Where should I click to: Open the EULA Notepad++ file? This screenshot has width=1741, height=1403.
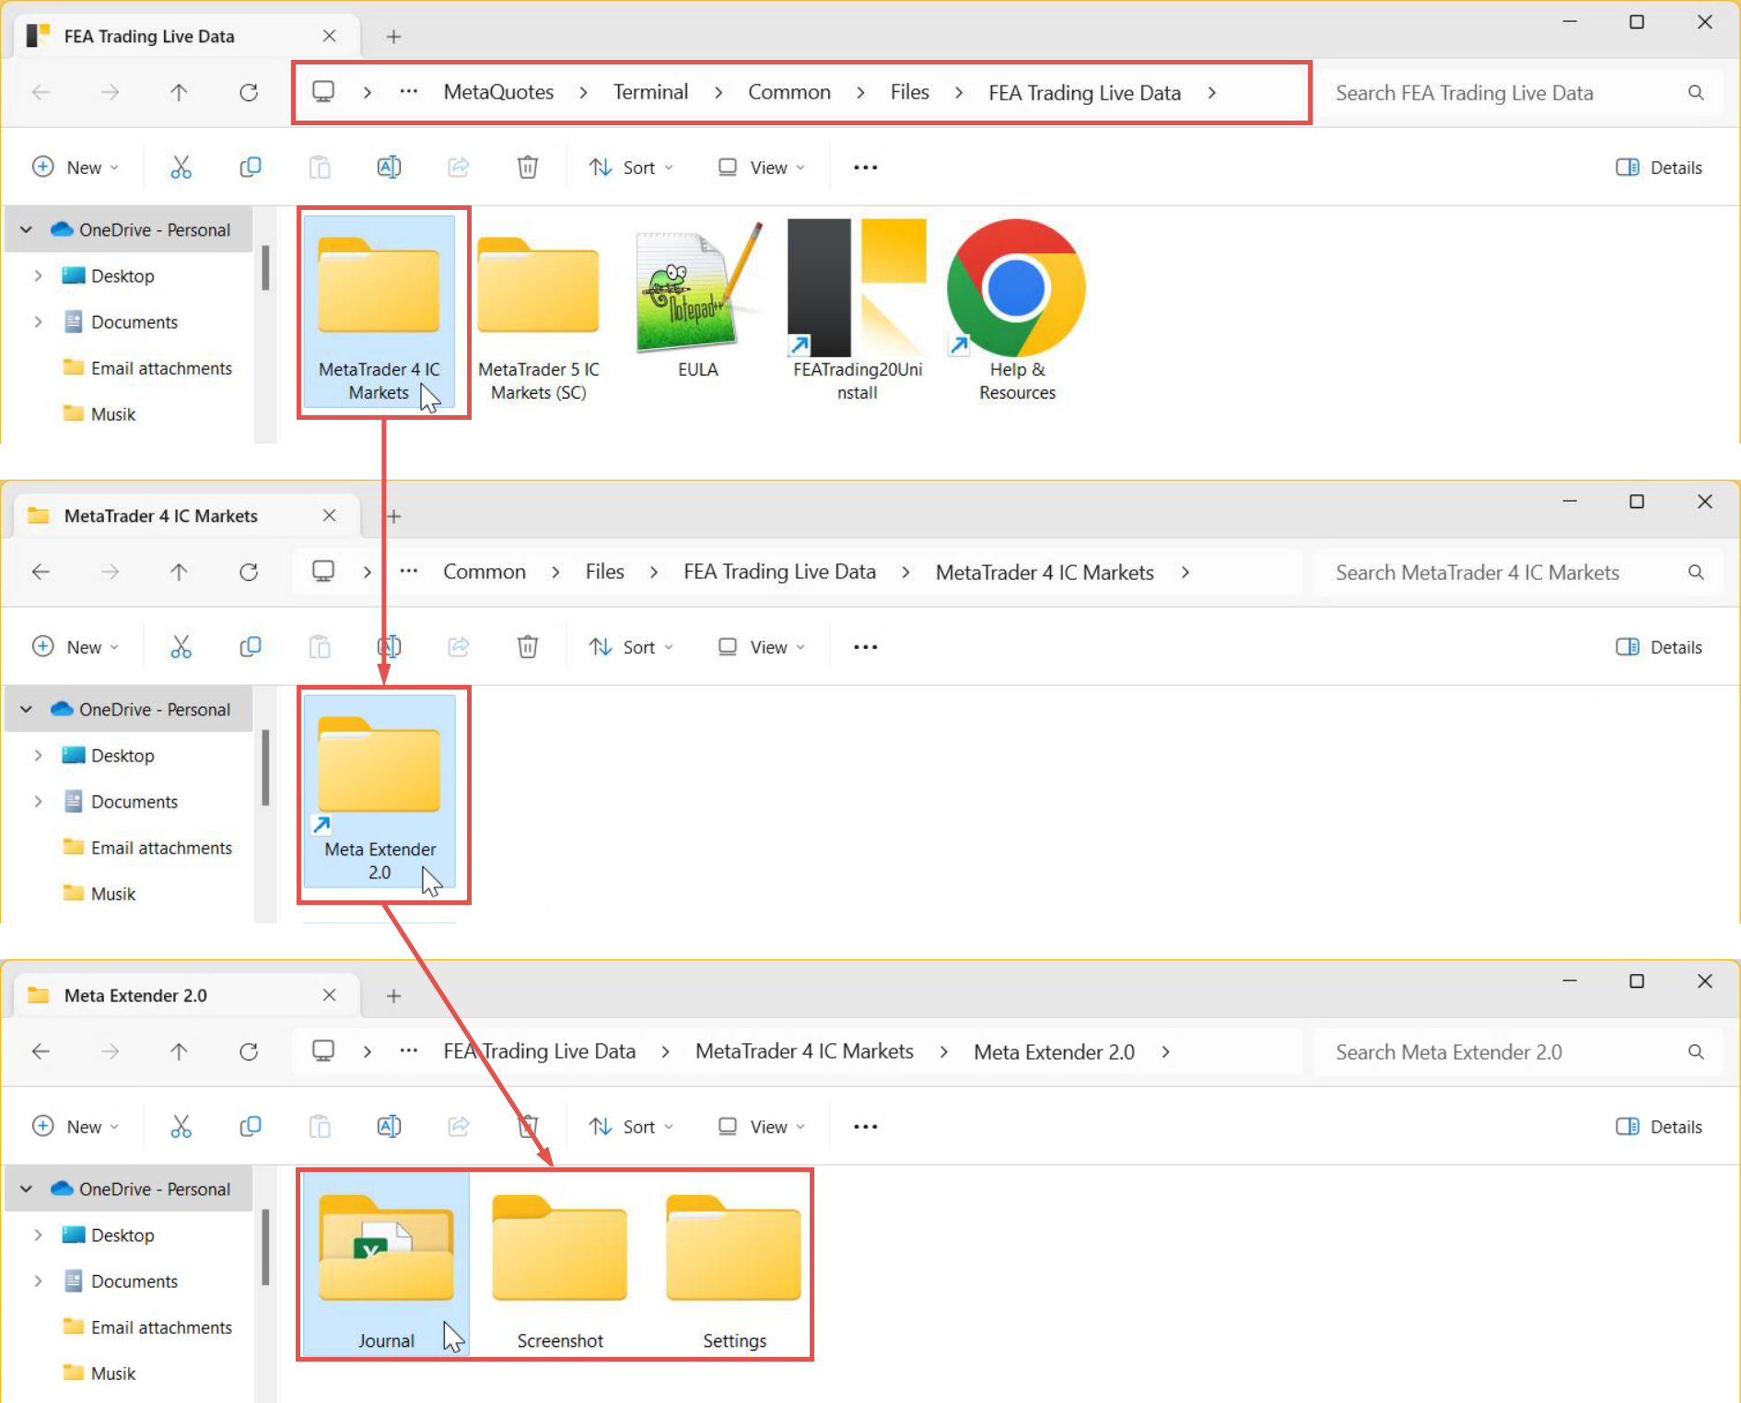click(x=697, y=300)
